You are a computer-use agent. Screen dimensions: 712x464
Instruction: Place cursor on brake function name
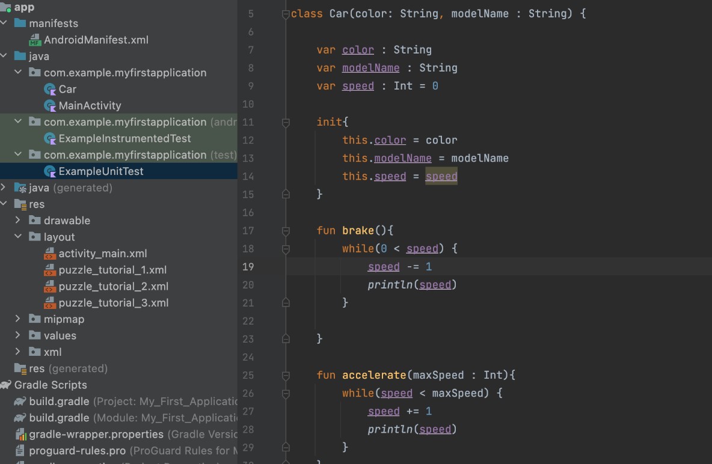click(x=358, y=230)
